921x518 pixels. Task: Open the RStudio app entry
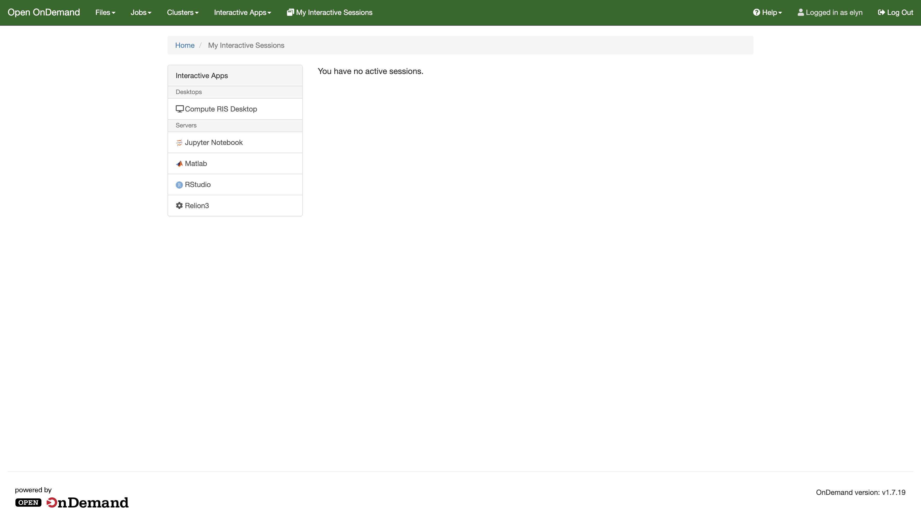(235, 185)
